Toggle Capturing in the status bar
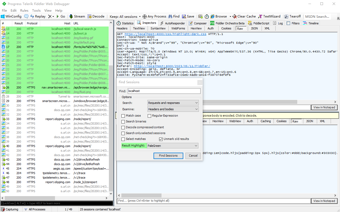Screen dimensions: 340x212 10,209
